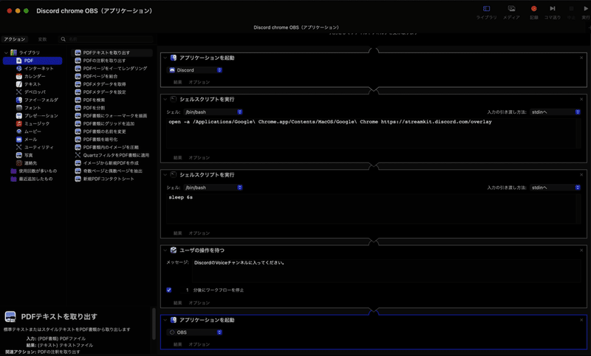Open the stdin input dropdown of the open -a script
Image resolution: width=591 pixels, height=356 pixels.
pyautogui.click(x=556, y=112)
